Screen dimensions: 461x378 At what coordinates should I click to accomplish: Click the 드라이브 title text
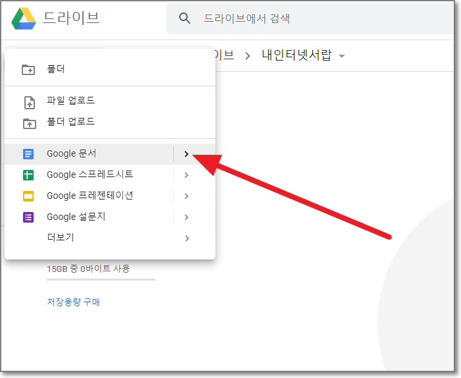(71, 18)
